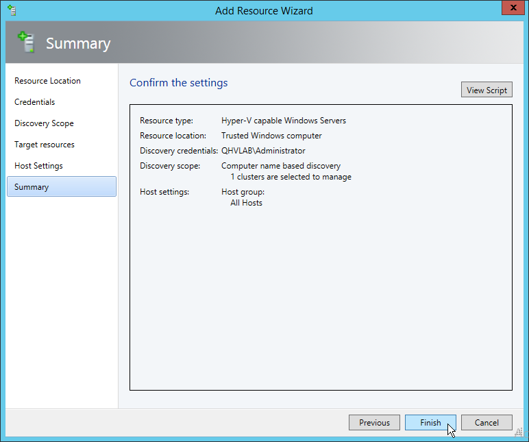Click the 'All Hosts' host group entry
The width and height of the screenshot is (529, 442).
246,203
